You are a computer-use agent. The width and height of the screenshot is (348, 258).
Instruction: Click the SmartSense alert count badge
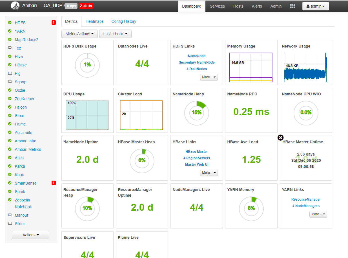[x=54, y=183]
